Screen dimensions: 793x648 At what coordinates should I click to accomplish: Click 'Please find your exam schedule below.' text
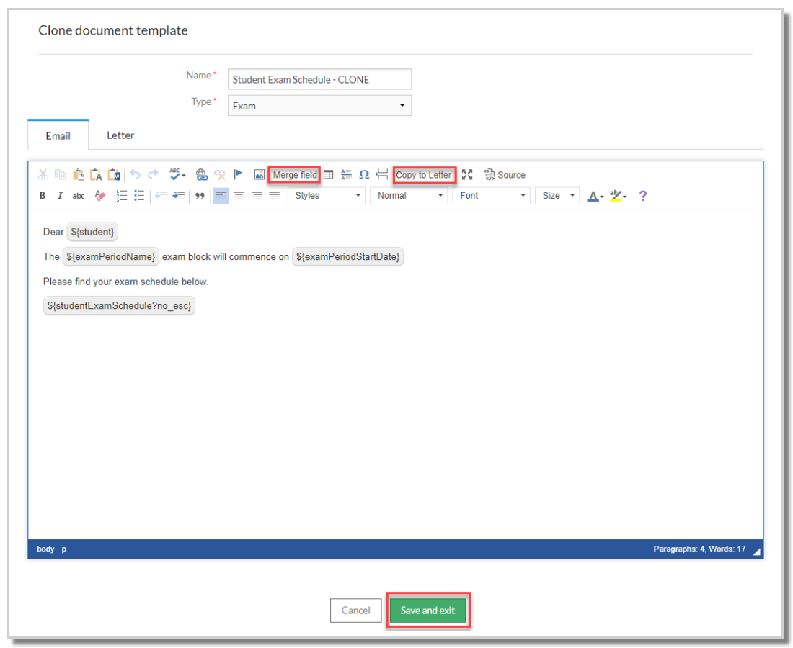[x=125, y=282]
